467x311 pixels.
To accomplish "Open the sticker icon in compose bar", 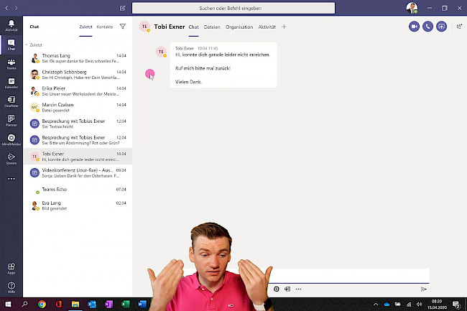I will 277,289.
